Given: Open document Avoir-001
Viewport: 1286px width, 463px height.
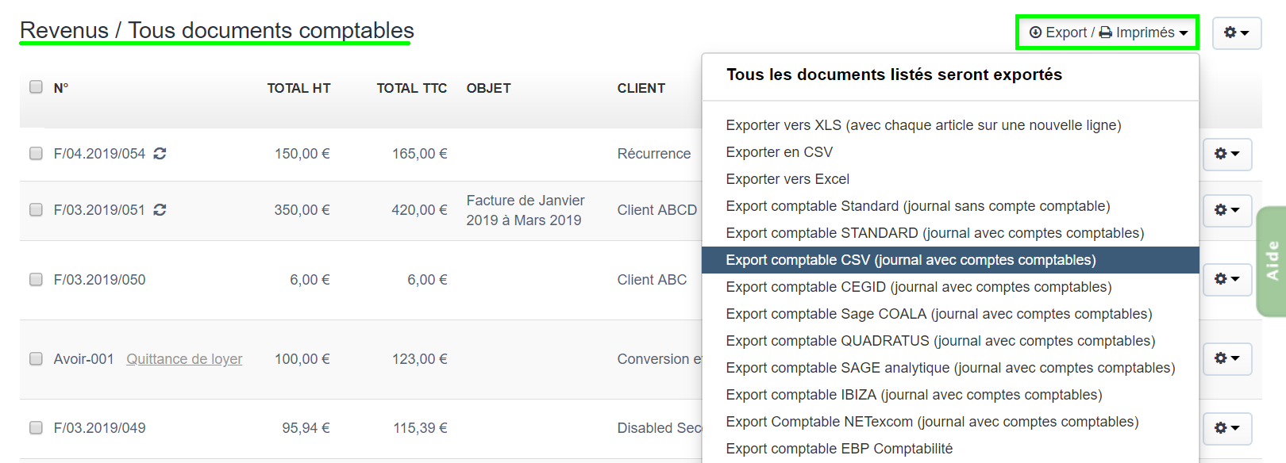Looking at the screenshot, I should pyautogui.click(x=83, y=359).
